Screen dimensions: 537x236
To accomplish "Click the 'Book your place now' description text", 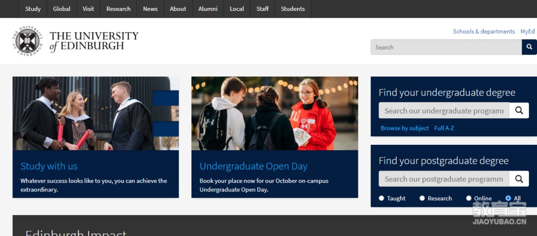I will coord(264,185).
